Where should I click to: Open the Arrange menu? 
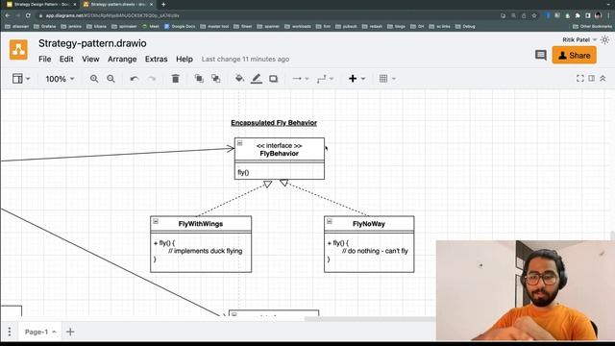click(122, 59)
